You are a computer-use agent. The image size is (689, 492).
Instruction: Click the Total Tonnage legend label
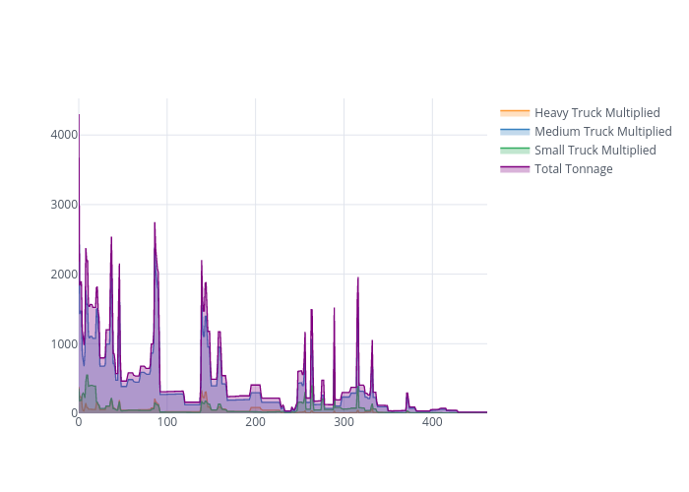[573, 169]
